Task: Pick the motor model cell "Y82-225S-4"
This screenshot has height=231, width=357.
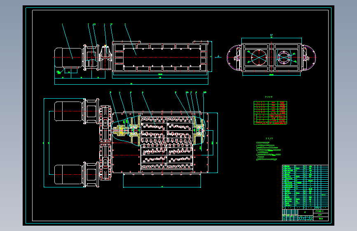Action: click(278, 116)
